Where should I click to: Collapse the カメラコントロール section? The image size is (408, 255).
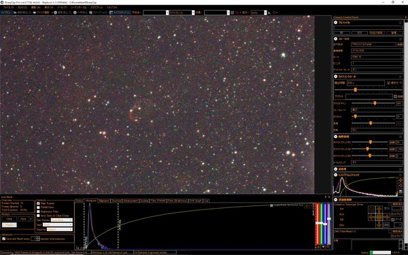[336, 76]
